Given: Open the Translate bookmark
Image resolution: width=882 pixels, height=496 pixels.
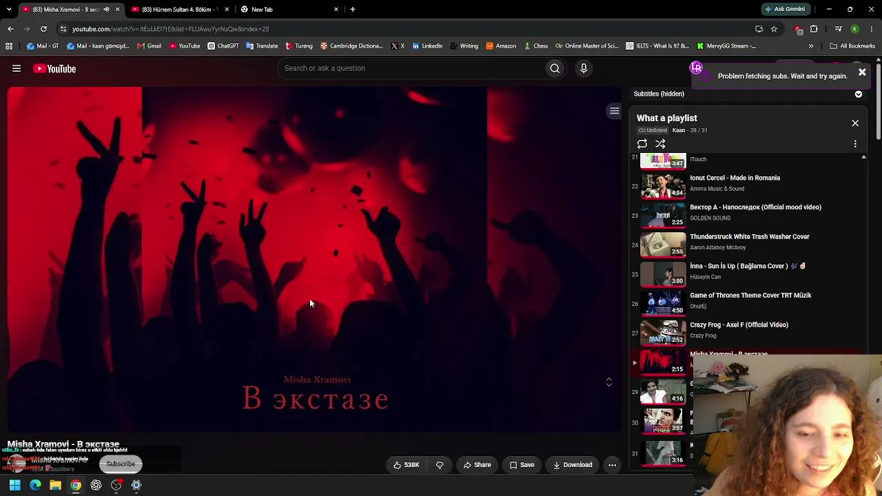Looking at the screenshot, I should click(263, 46).
